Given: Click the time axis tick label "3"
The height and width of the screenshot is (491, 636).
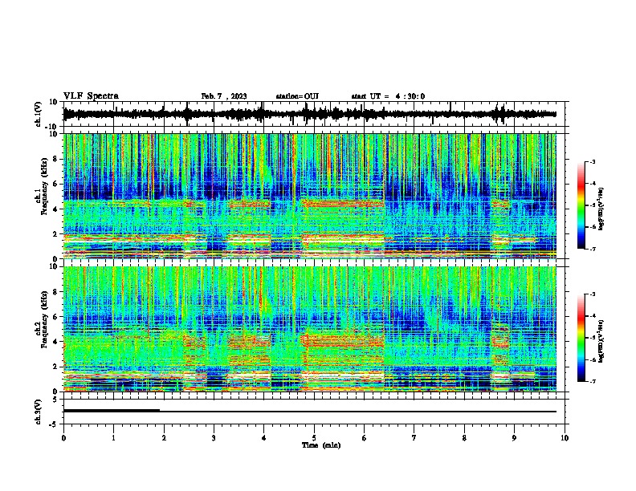Looking at the screenshot, I should tap(214, 438).
